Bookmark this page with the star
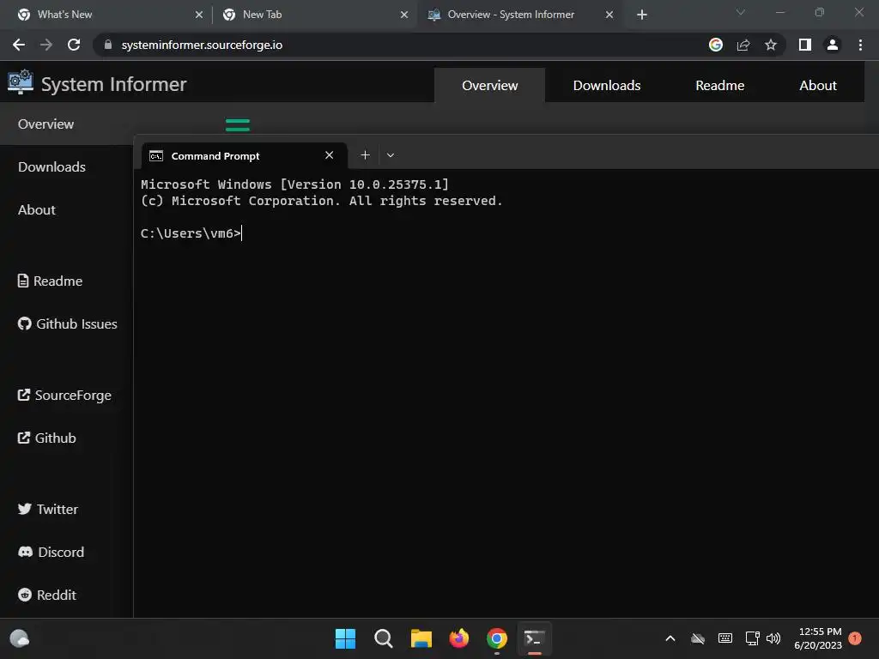This screenshot has height=659, width=879. 771,45
